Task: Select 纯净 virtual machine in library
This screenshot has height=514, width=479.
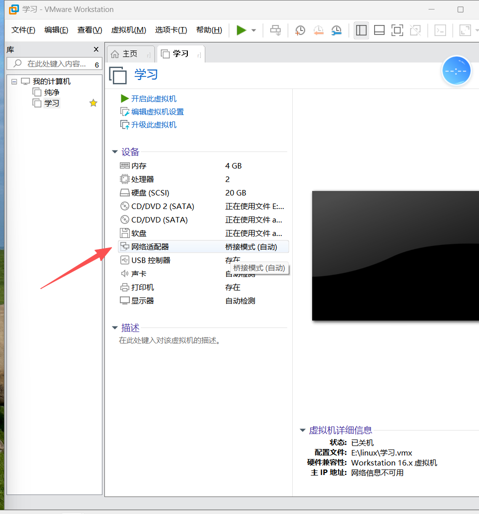Action: pyautogui.click(x=52, y=92)
